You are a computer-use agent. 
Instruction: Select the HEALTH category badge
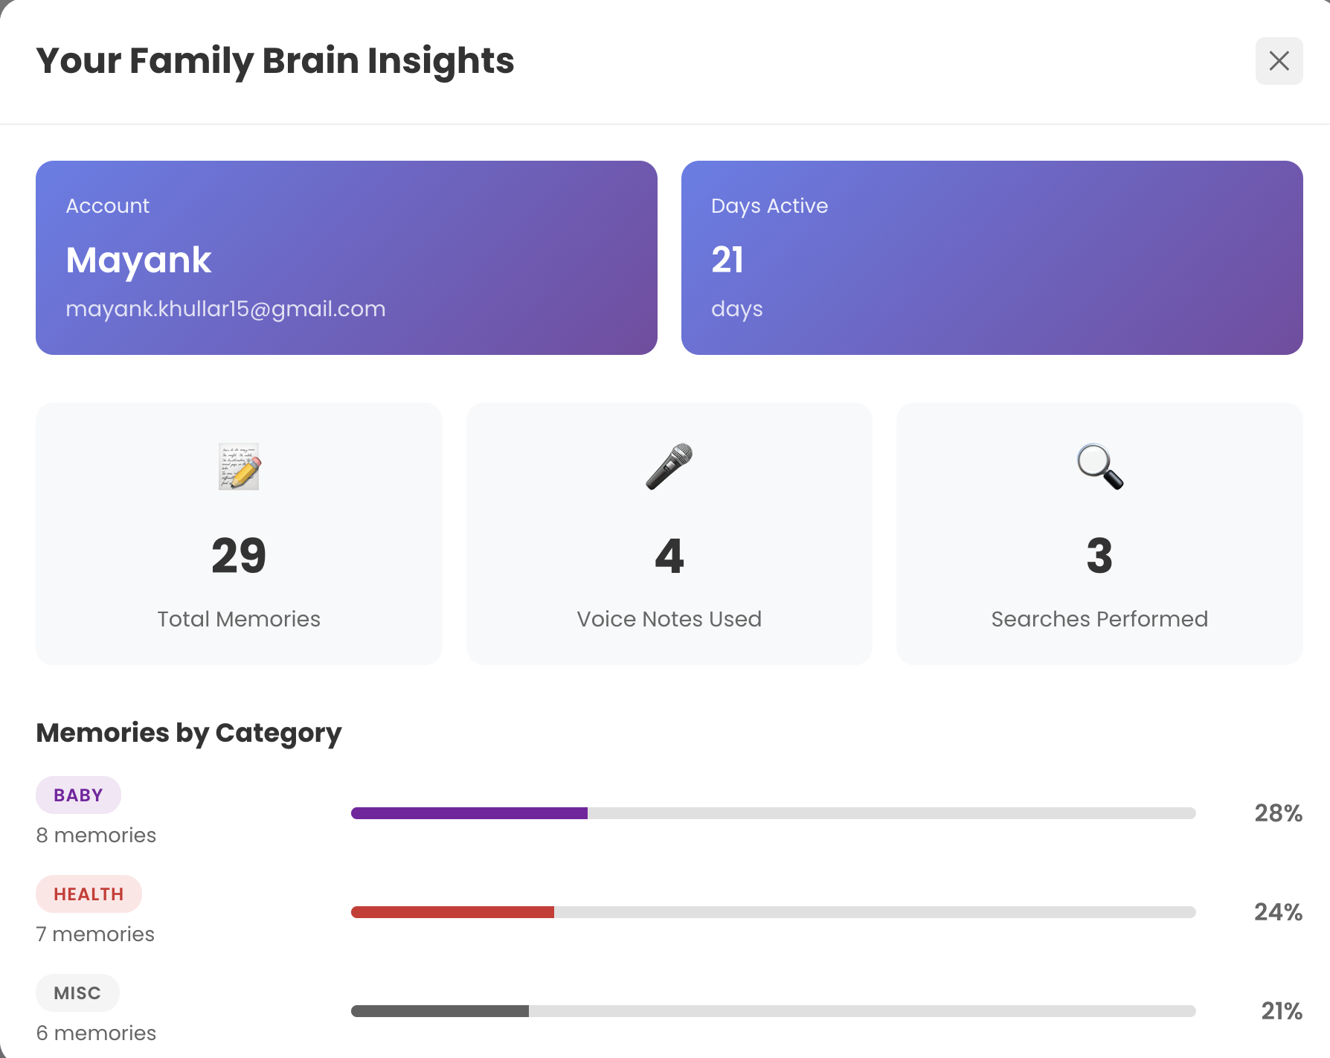tap(89, 894)
